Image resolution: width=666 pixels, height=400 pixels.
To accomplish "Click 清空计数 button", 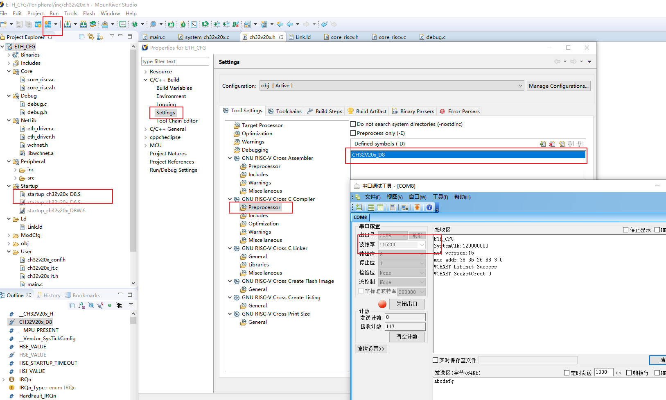I will tap(407, 336).
